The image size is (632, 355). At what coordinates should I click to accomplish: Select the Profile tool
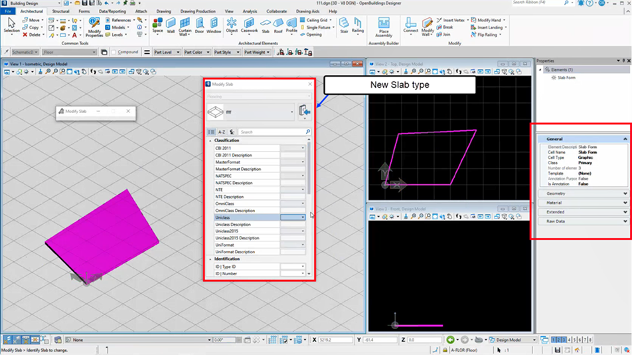point(291,25)
